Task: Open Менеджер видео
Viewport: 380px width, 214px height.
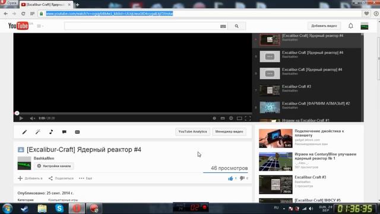Action: 229,131
